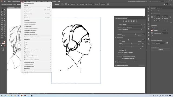This screenshot has height=97, width=173.
Task: Open the workspace switcher dropdown
Action: pyautogui.click(x=137, y=1)
